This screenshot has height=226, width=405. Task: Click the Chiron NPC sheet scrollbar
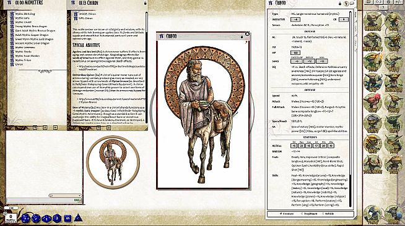[351, 109]
